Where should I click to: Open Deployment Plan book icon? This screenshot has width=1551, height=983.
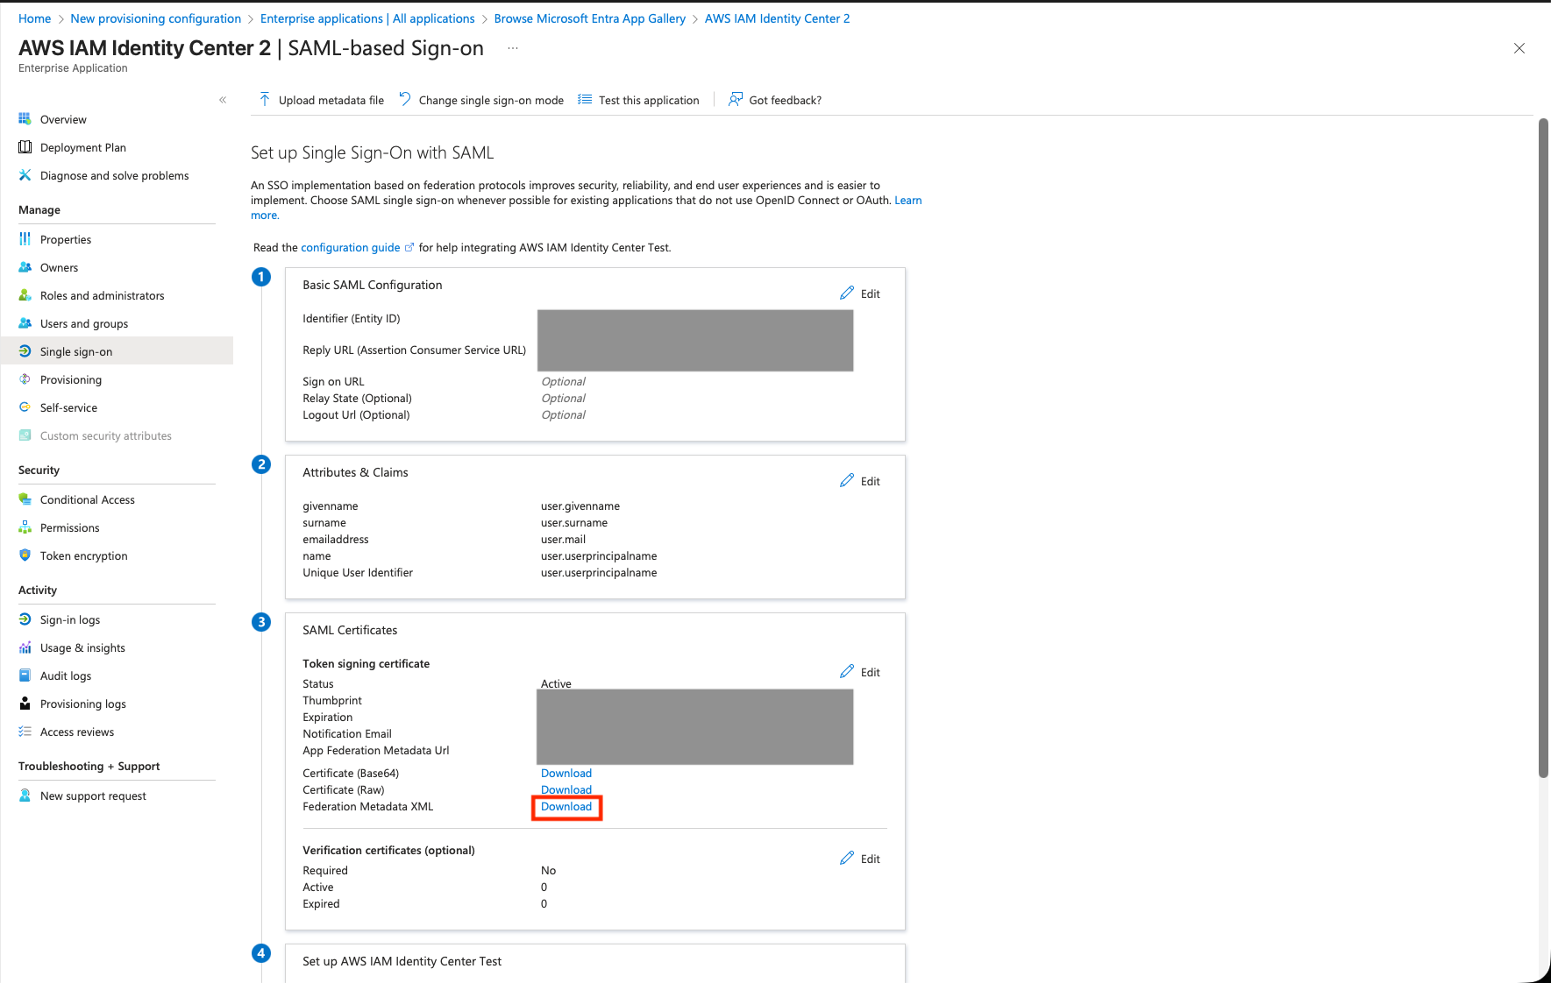25,147
